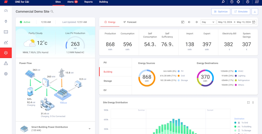
Task: Open the warning triangle icon in sidebar
Action: pos(6,63)
